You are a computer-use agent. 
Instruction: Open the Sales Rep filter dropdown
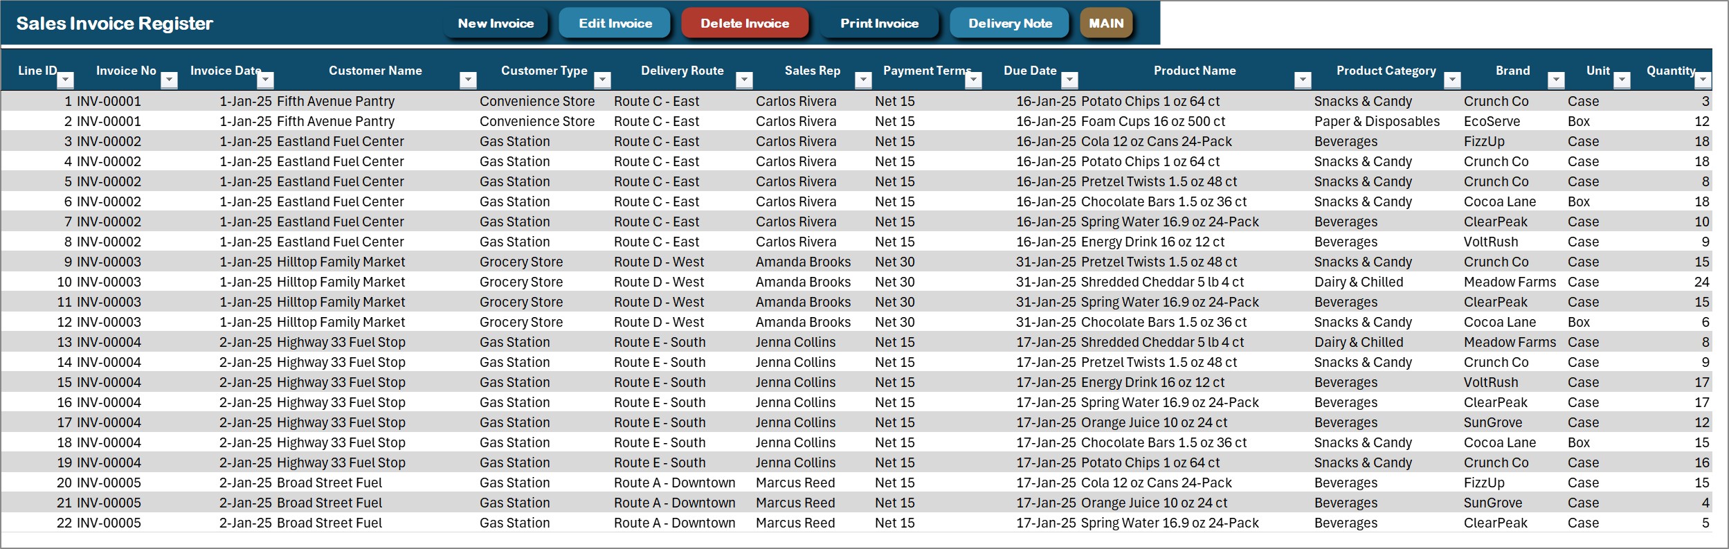click(863, 80)
